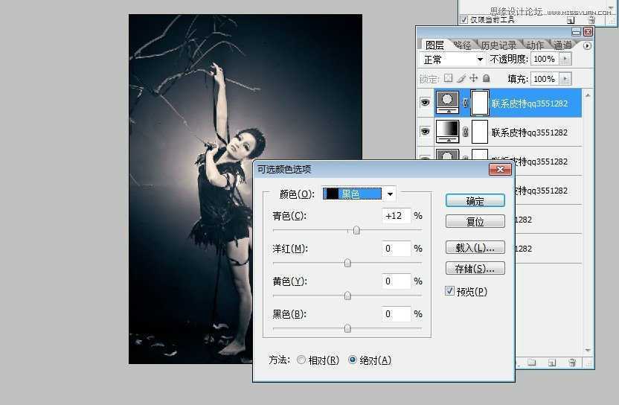Click the 黑色(B) slider handle

[x=347, y=328]
